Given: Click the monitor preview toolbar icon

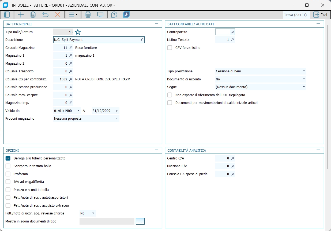Looking at the screenshot, I should [x=100, y=15].
